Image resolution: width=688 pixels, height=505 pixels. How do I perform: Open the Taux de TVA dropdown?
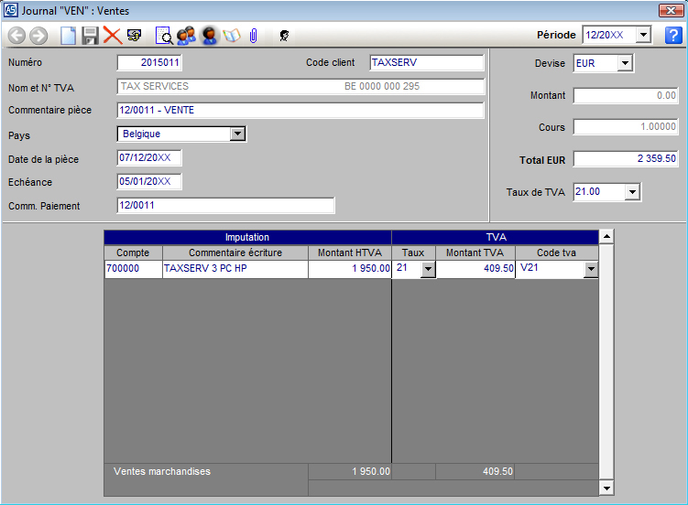631,192
